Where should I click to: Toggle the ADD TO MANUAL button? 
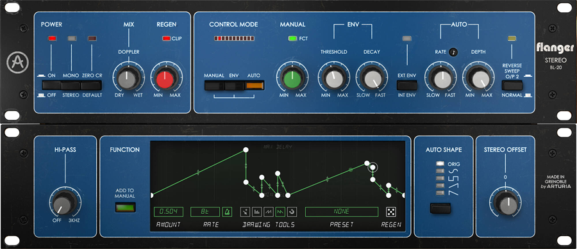coord(125,207)
